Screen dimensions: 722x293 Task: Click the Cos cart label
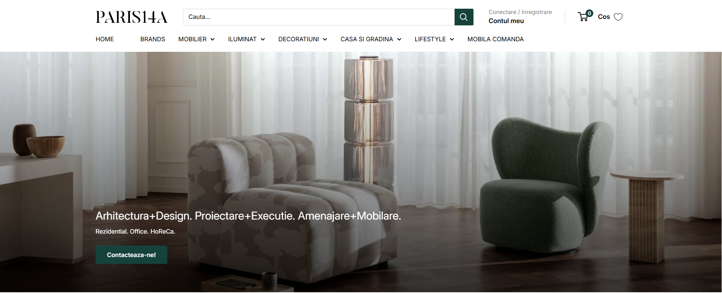click(x=604, y=17)
